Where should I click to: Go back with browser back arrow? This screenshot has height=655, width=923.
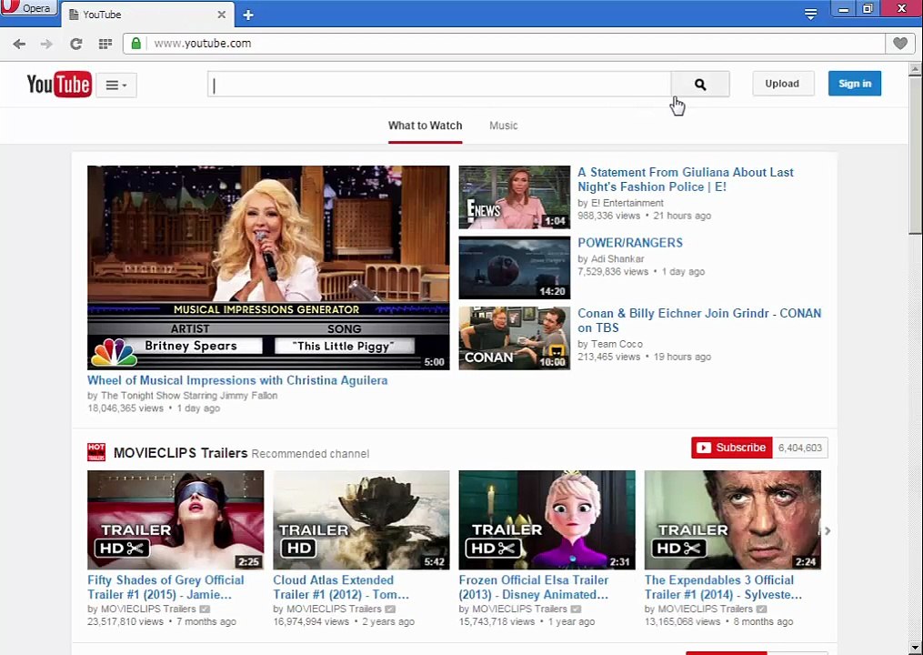point(19,44)
